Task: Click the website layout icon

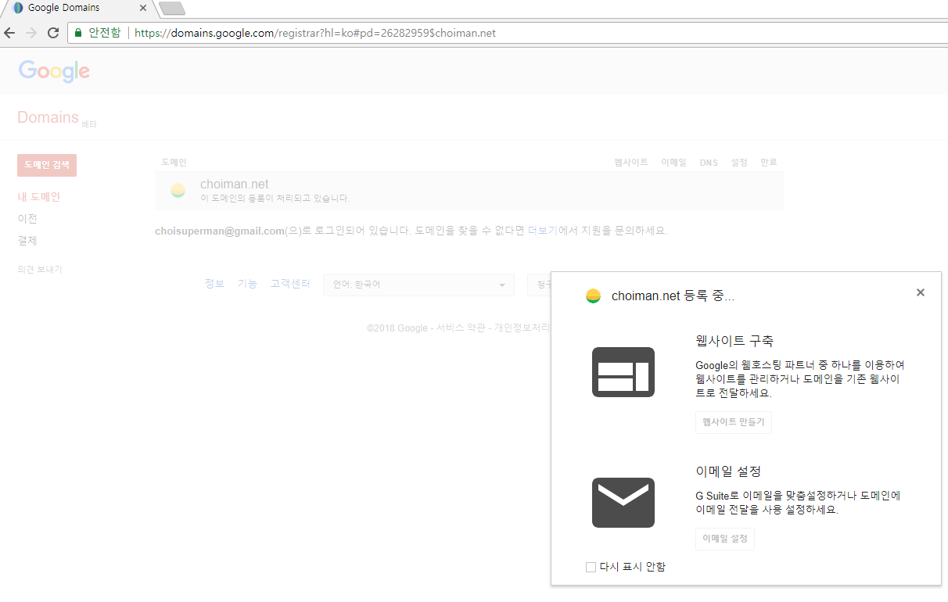Action: [623, 372]
